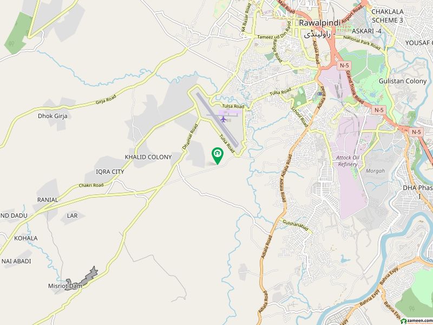
Task: Click the Girja Road label
Action: 106,99
